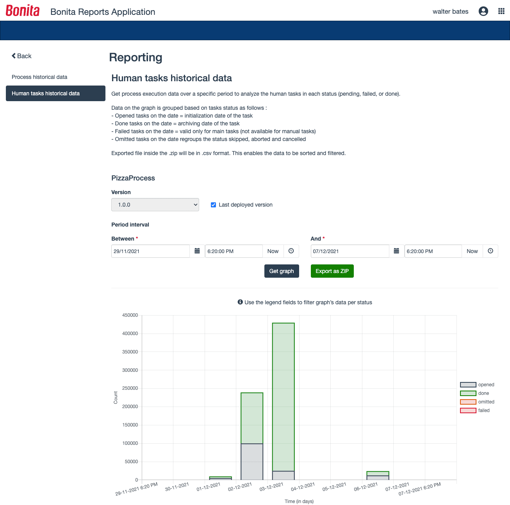The width and height of the screenshot is (510, 505).
Task: Expand the Back navigation chevron
Action: [13, 55]
